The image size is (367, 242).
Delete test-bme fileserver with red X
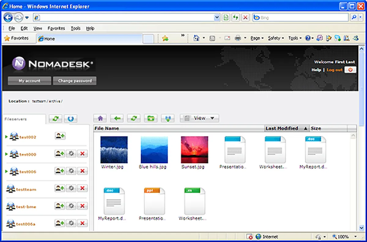pos(82,206)
